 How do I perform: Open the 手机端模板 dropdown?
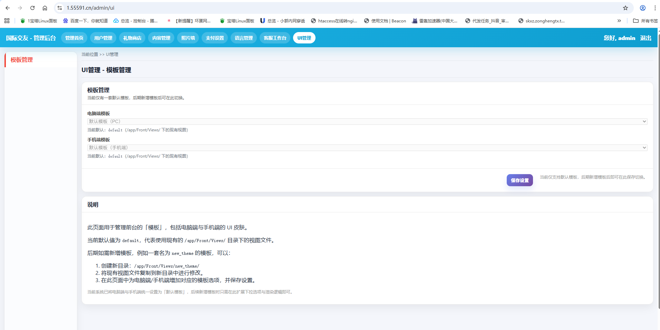pos(367,148)
